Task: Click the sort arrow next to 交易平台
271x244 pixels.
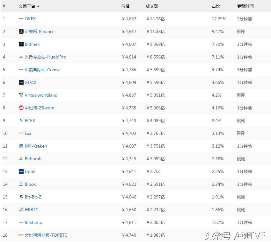Action: (38, 6)
